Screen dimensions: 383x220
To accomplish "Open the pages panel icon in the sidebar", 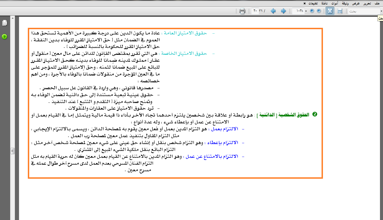I will (4, 23).
